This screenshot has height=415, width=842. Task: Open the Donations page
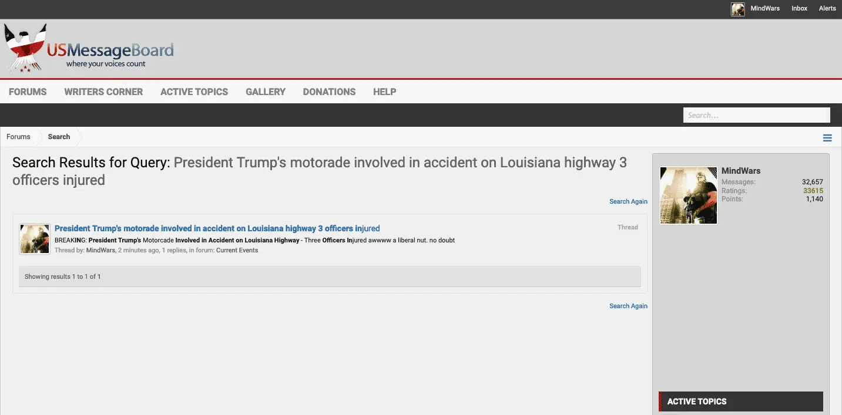[329, 92]
